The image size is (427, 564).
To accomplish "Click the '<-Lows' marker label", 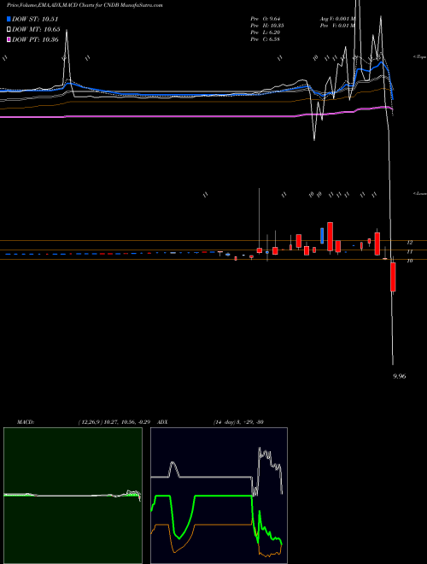I will point(420,193).
